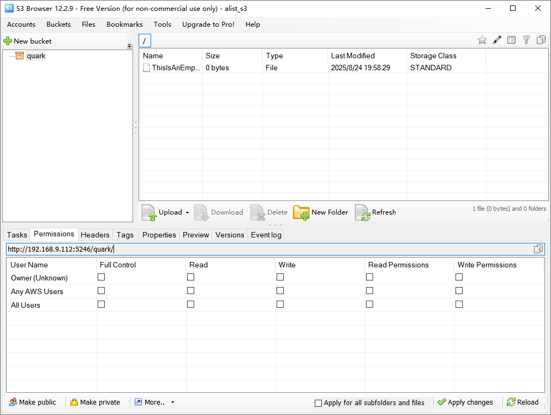Click the root path '/' breadcrumb

point(145,41)
